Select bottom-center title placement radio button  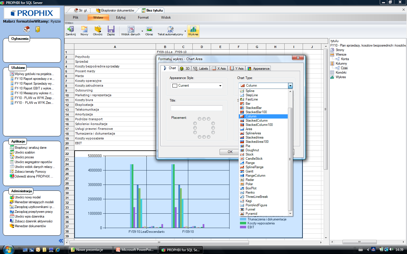[x=204, y=137]
